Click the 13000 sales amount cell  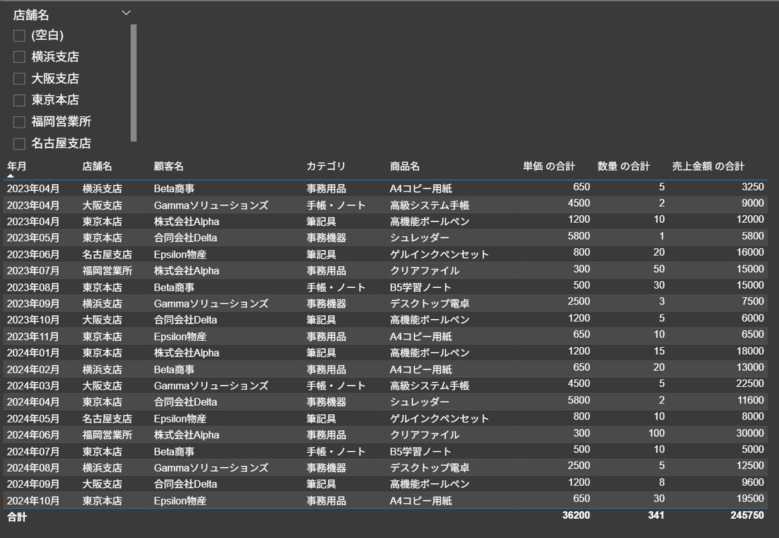(750, 368)
